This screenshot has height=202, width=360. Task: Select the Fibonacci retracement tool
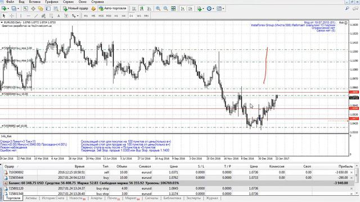tap(51, 16)
